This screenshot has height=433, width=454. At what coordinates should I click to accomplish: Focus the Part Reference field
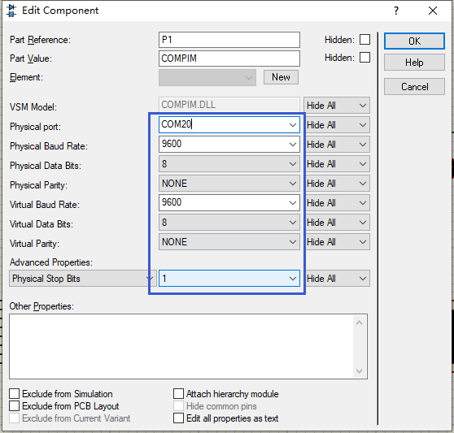229,40
